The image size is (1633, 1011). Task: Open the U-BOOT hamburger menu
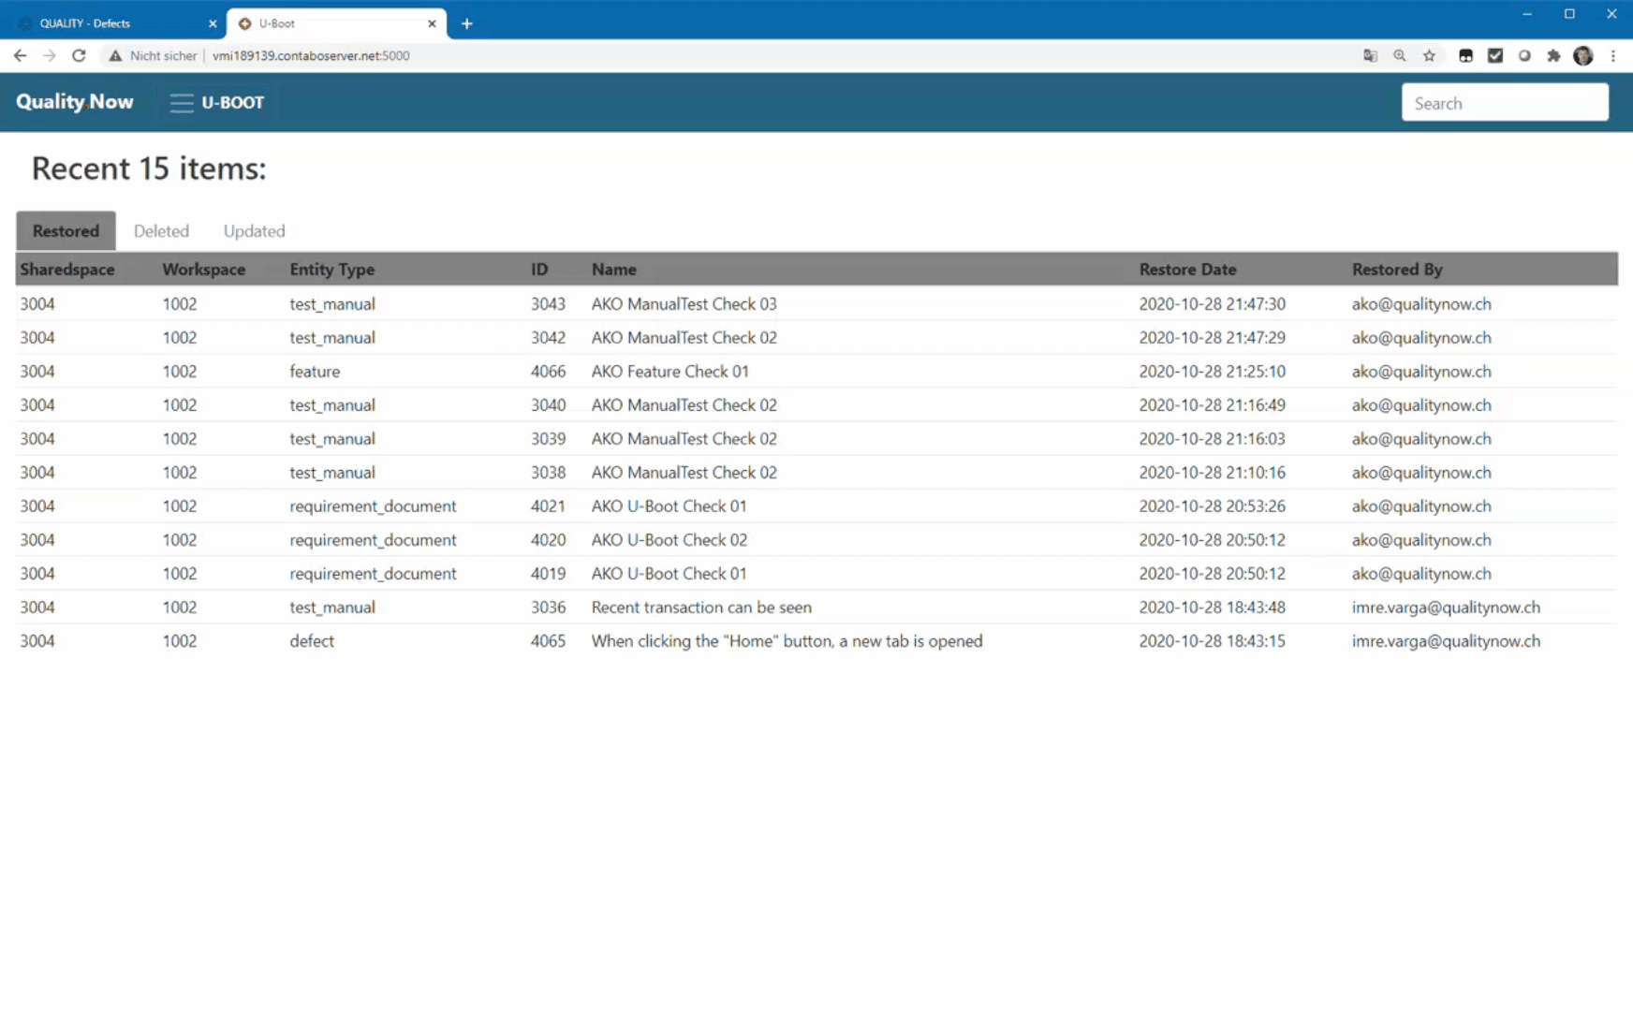click(181, 103)
